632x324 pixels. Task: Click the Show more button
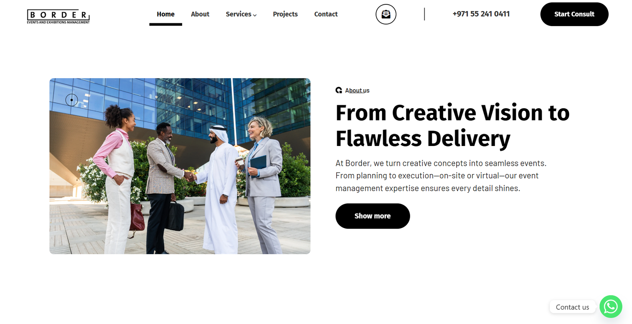click(x=372, y=216)
